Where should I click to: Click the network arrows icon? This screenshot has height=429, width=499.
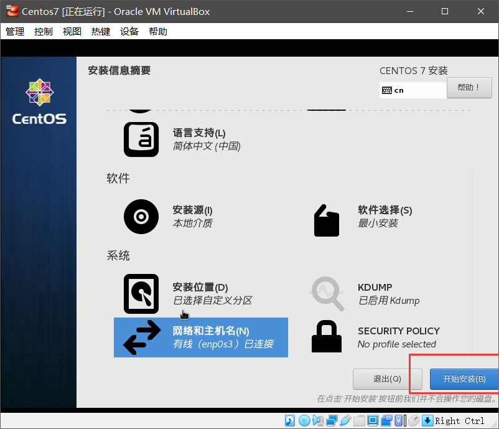point(142,337)
